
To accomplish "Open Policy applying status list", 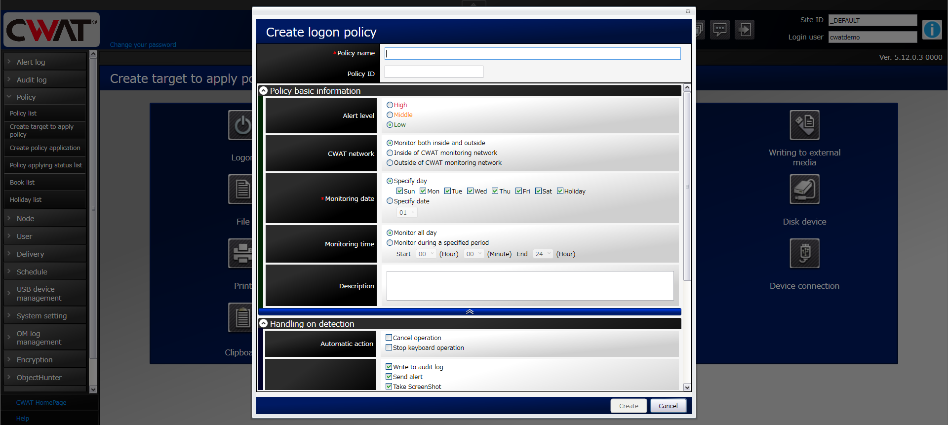I will pos(45,165).
